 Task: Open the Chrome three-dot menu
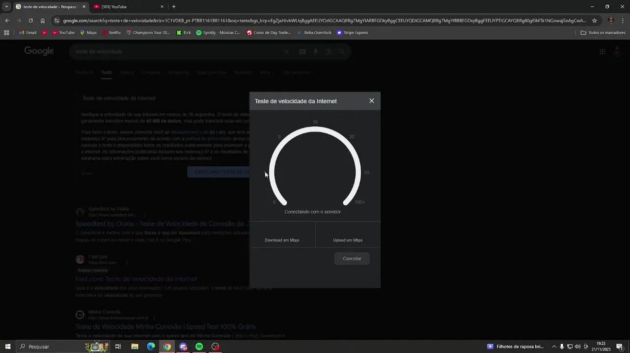tap(623, 21)
